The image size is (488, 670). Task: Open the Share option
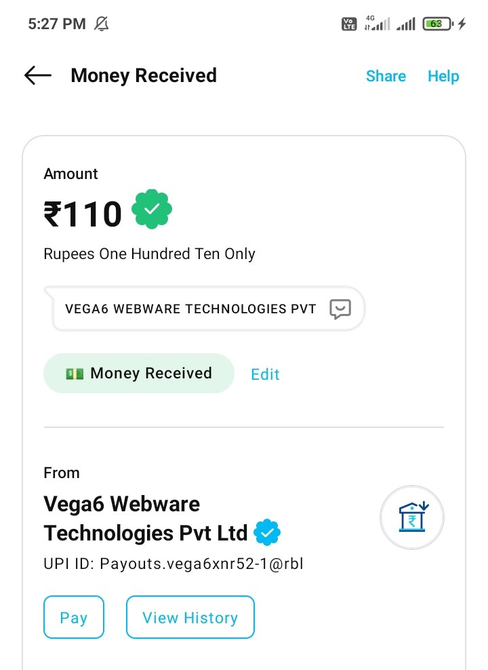point(386,76)
